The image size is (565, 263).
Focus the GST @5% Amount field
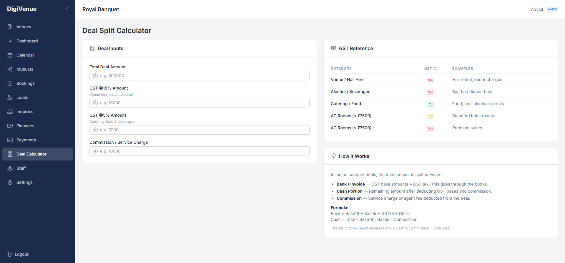pos(200,130)
